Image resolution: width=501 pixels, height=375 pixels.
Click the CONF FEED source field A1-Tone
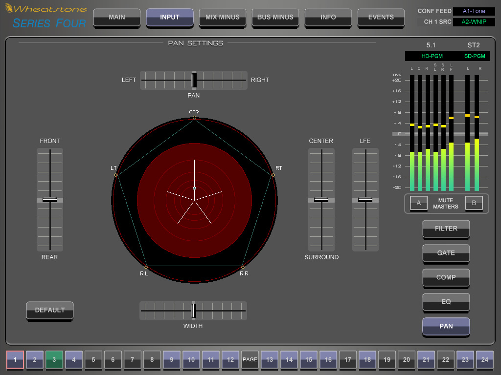tap(474, 11)
